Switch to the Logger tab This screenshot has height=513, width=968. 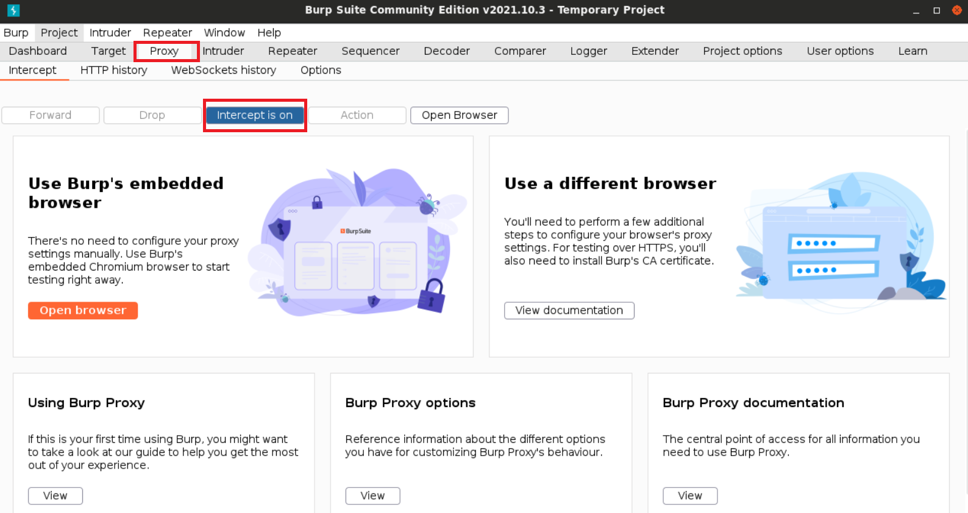(589, 51)
